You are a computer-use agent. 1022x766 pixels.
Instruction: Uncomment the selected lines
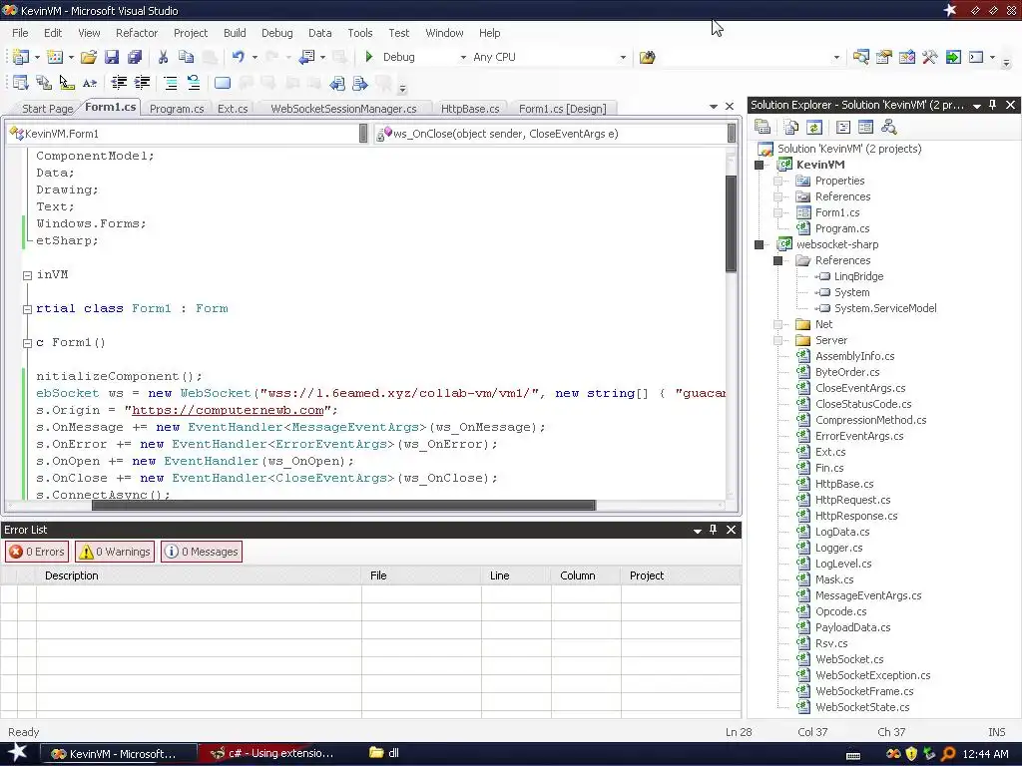pyautogui.click(x=194, y=83)
